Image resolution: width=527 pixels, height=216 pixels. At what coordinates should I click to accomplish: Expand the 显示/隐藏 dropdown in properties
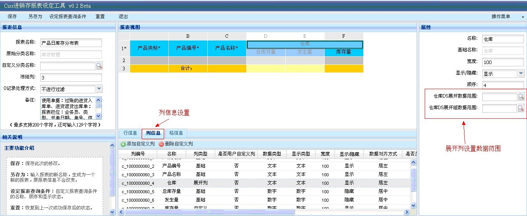[521, 73]
